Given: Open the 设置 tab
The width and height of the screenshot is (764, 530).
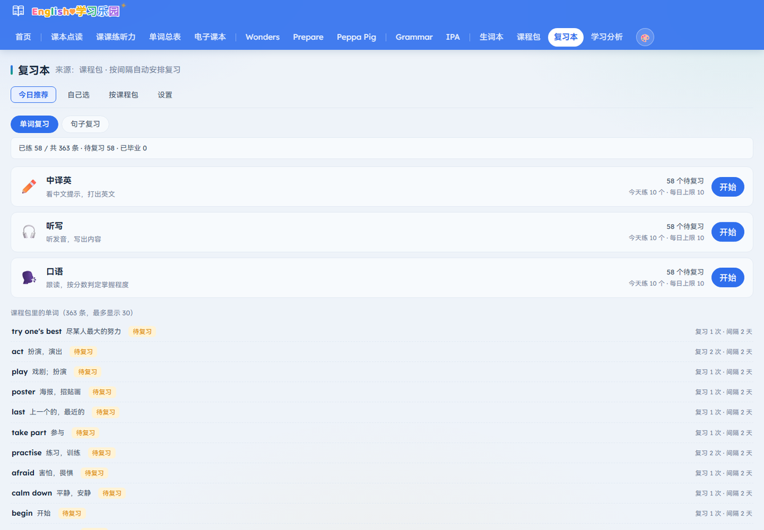Looking at the screenshot, I should point(165,95).
